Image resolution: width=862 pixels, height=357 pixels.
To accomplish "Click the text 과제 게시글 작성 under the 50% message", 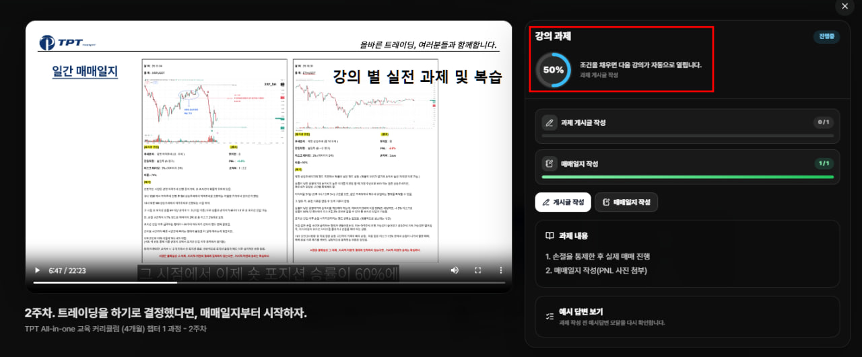I will 599,75.
